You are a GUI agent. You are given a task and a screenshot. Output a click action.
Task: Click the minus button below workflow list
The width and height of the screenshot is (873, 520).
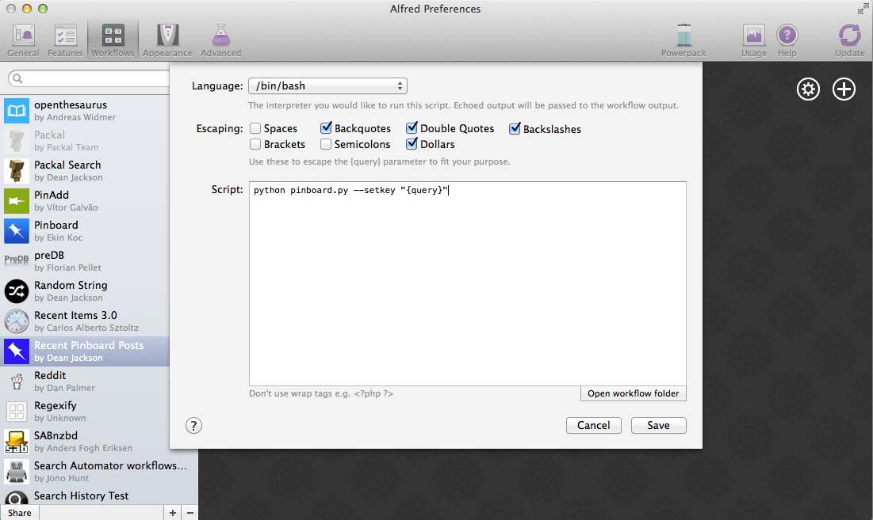point(190,513)
